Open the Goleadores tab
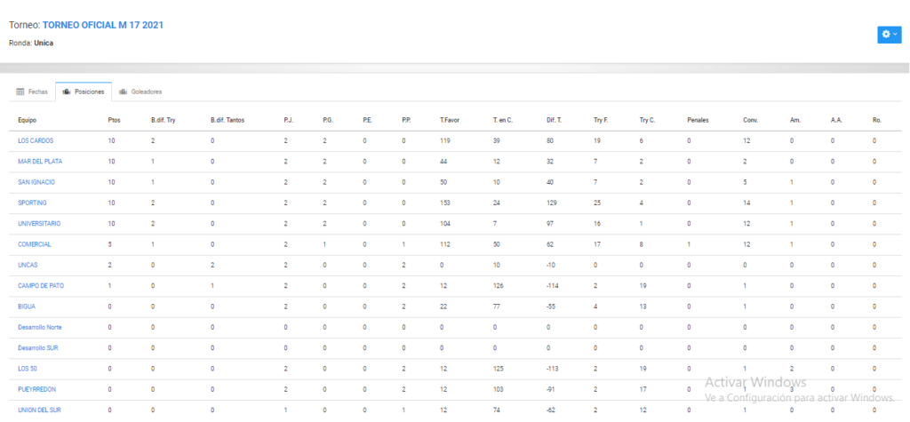Image resolution: width=910 pixels, height=422 pixels. click(x=140, y=92)
